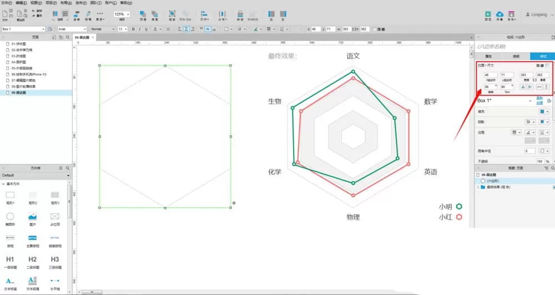The width and height of the screenshot is (555, 295).
Task: Open the Default library dropdown
Action: [x=36, y=175]
